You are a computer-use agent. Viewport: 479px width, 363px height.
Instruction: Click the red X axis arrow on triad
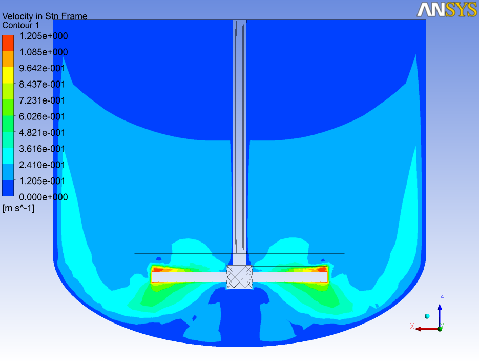click(423, 329)
